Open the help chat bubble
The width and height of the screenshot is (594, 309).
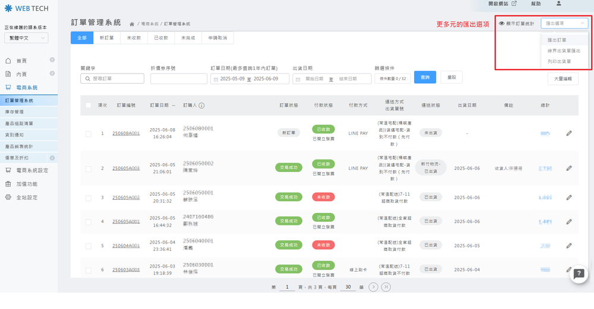[x=579, y=274]
